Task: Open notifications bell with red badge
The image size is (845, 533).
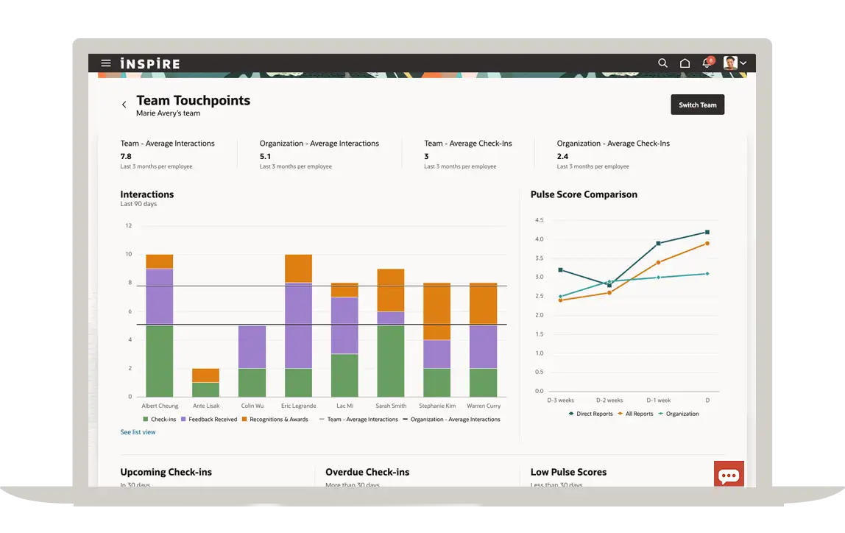Action: [x=707, y=63]
